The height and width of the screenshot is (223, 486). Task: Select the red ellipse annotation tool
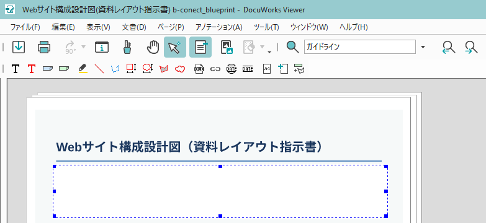click(148, 68)
